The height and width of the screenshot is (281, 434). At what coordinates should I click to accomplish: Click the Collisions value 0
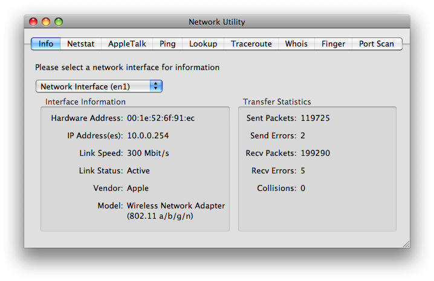303,189
